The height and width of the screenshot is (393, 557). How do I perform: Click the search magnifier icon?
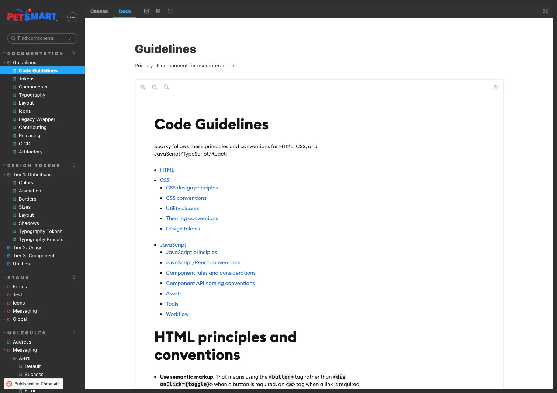(x=13, y=38)
